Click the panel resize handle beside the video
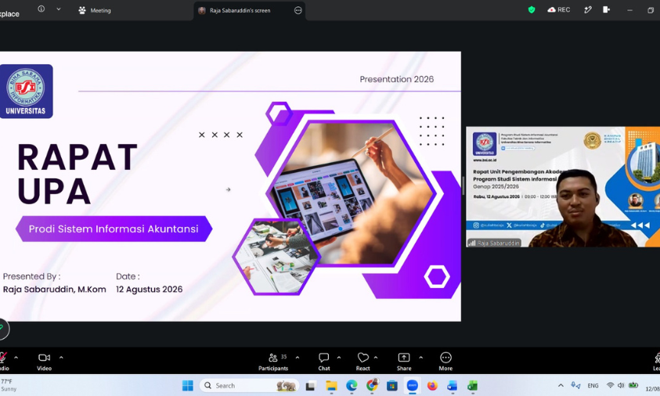 (463, 185)
